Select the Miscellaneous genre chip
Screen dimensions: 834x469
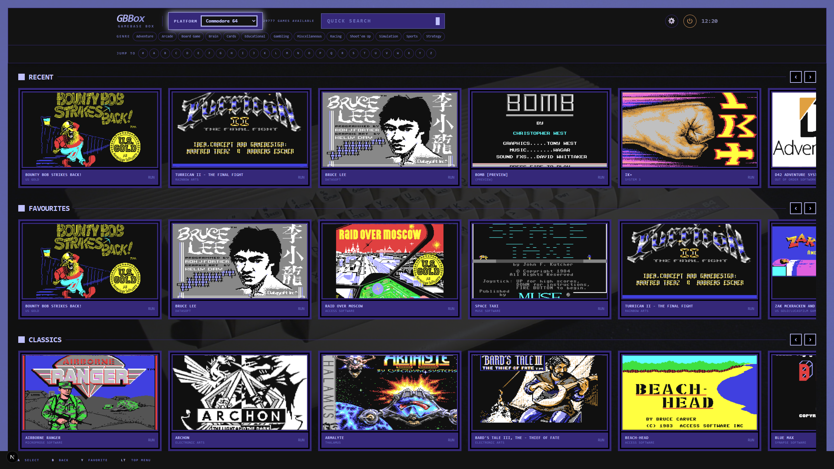click(x=309, y=36)
